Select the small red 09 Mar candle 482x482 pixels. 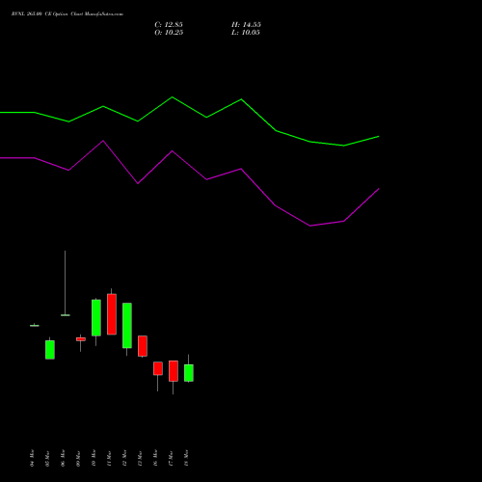tap(81, 339)
